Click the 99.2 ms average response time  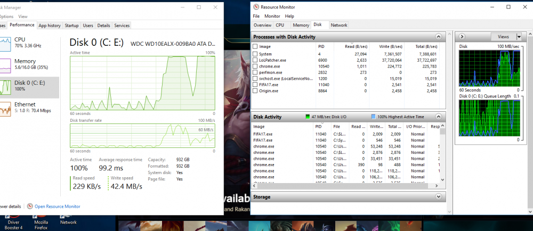click(x=111, y=168)
